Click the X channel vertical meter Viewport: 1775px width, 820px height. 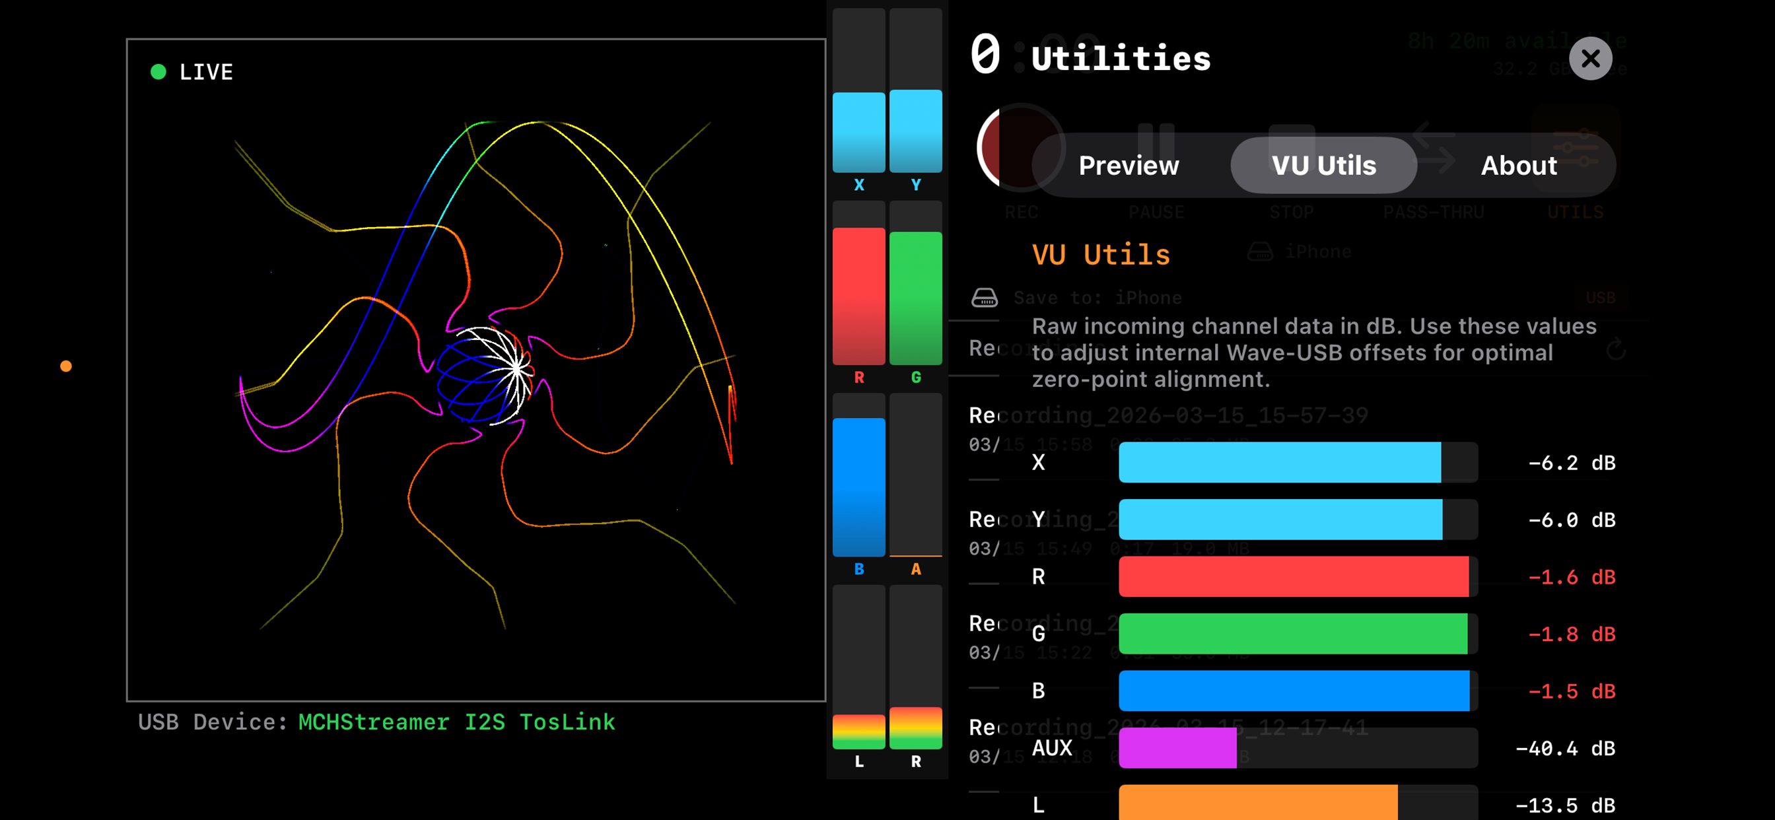(858, 90)
